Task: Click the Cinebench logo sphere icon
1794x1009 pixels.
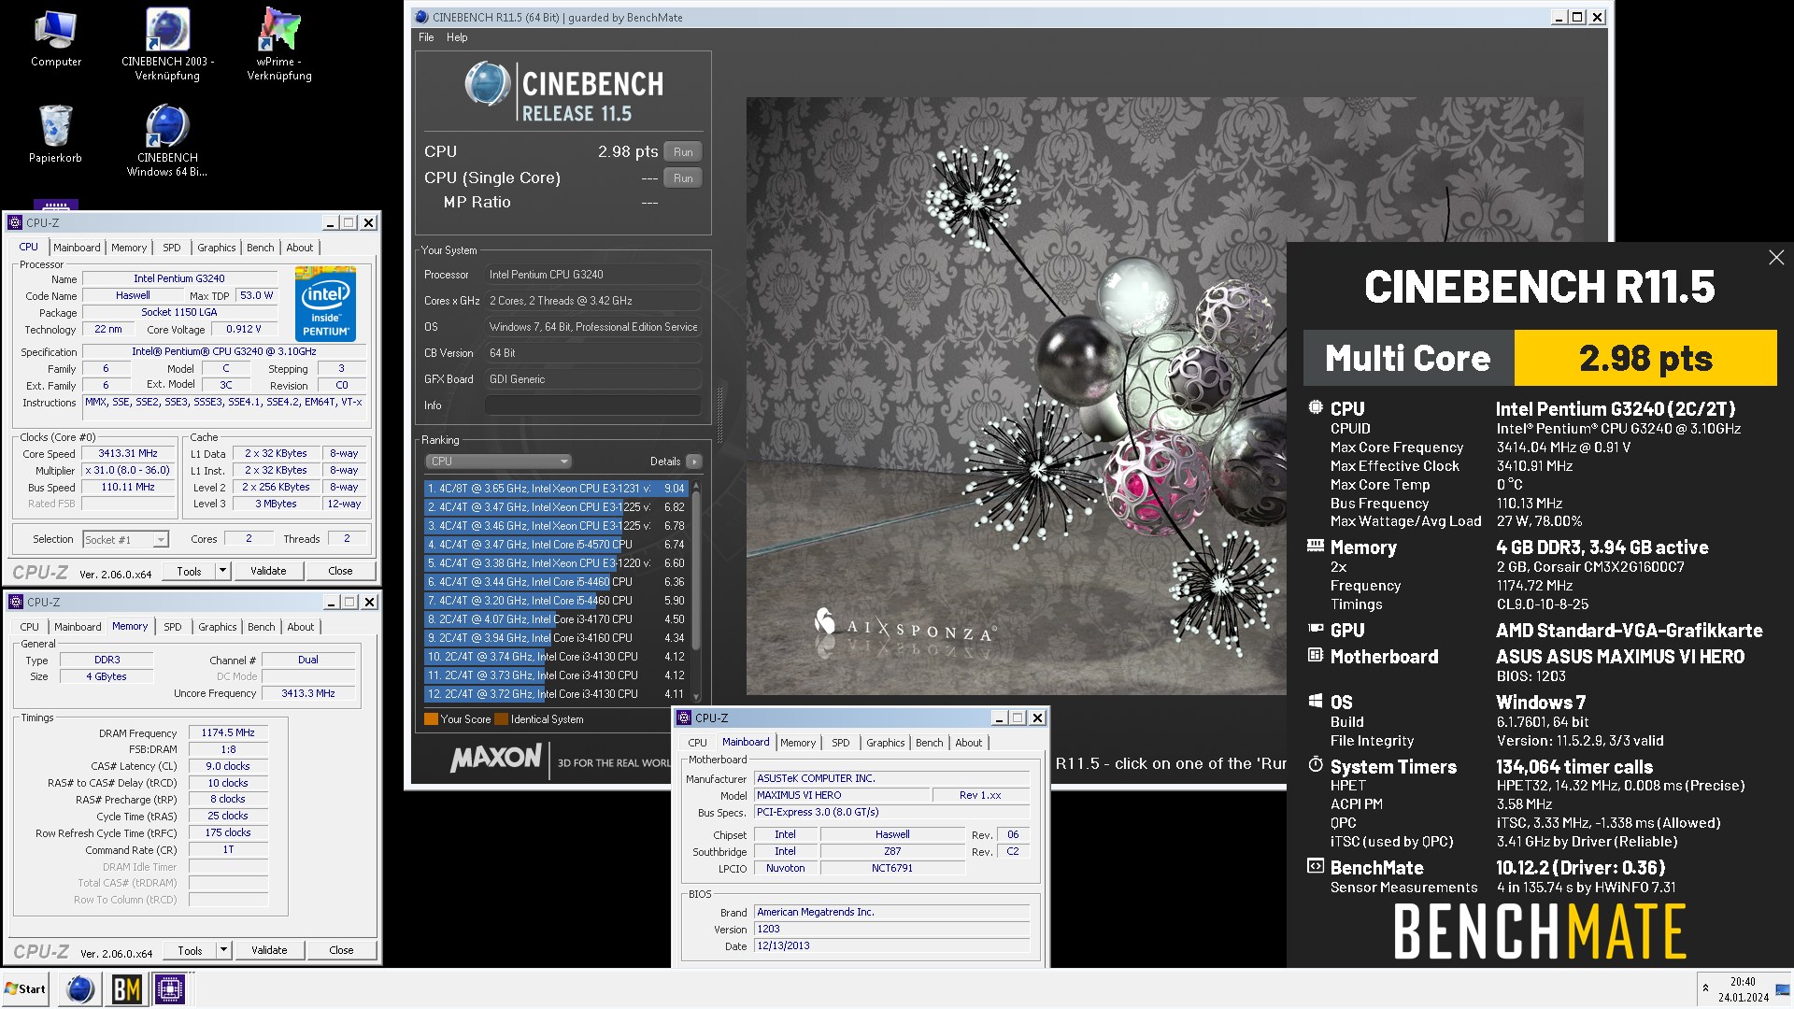Action: 487,84
